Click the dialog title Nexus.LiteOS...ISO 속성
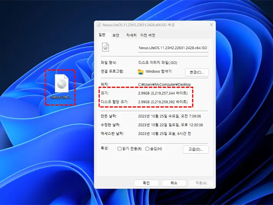Viewport: 273px width, 205px height. [x=138, y=25]
